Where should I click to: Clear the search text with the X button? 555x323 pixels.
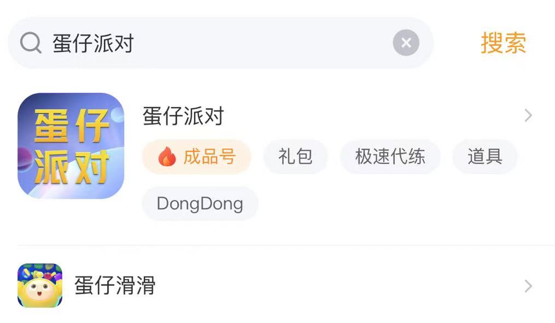tap(406, 43)
